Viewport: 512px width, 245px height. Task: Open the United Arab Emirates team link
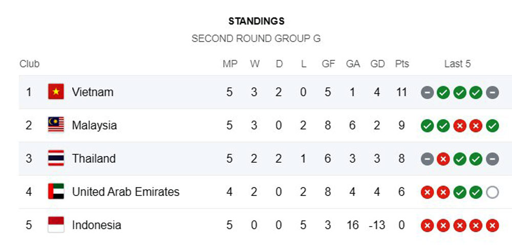(126, 191)
